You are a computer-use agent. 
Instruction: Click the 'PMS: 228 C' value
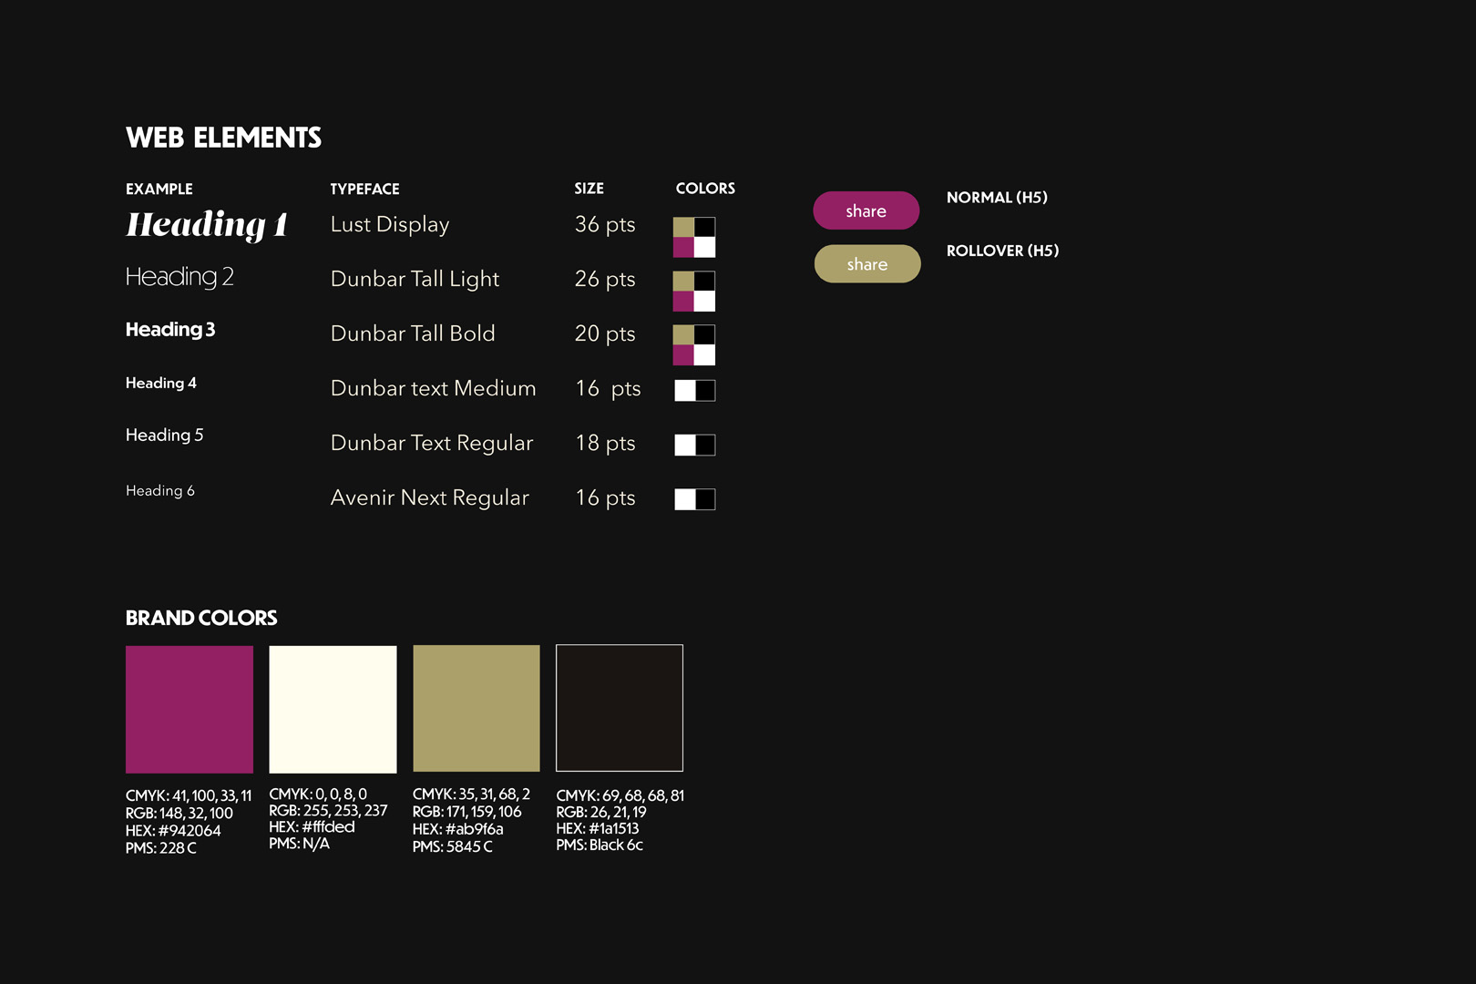pyautogui.click(x=161, y=848)
